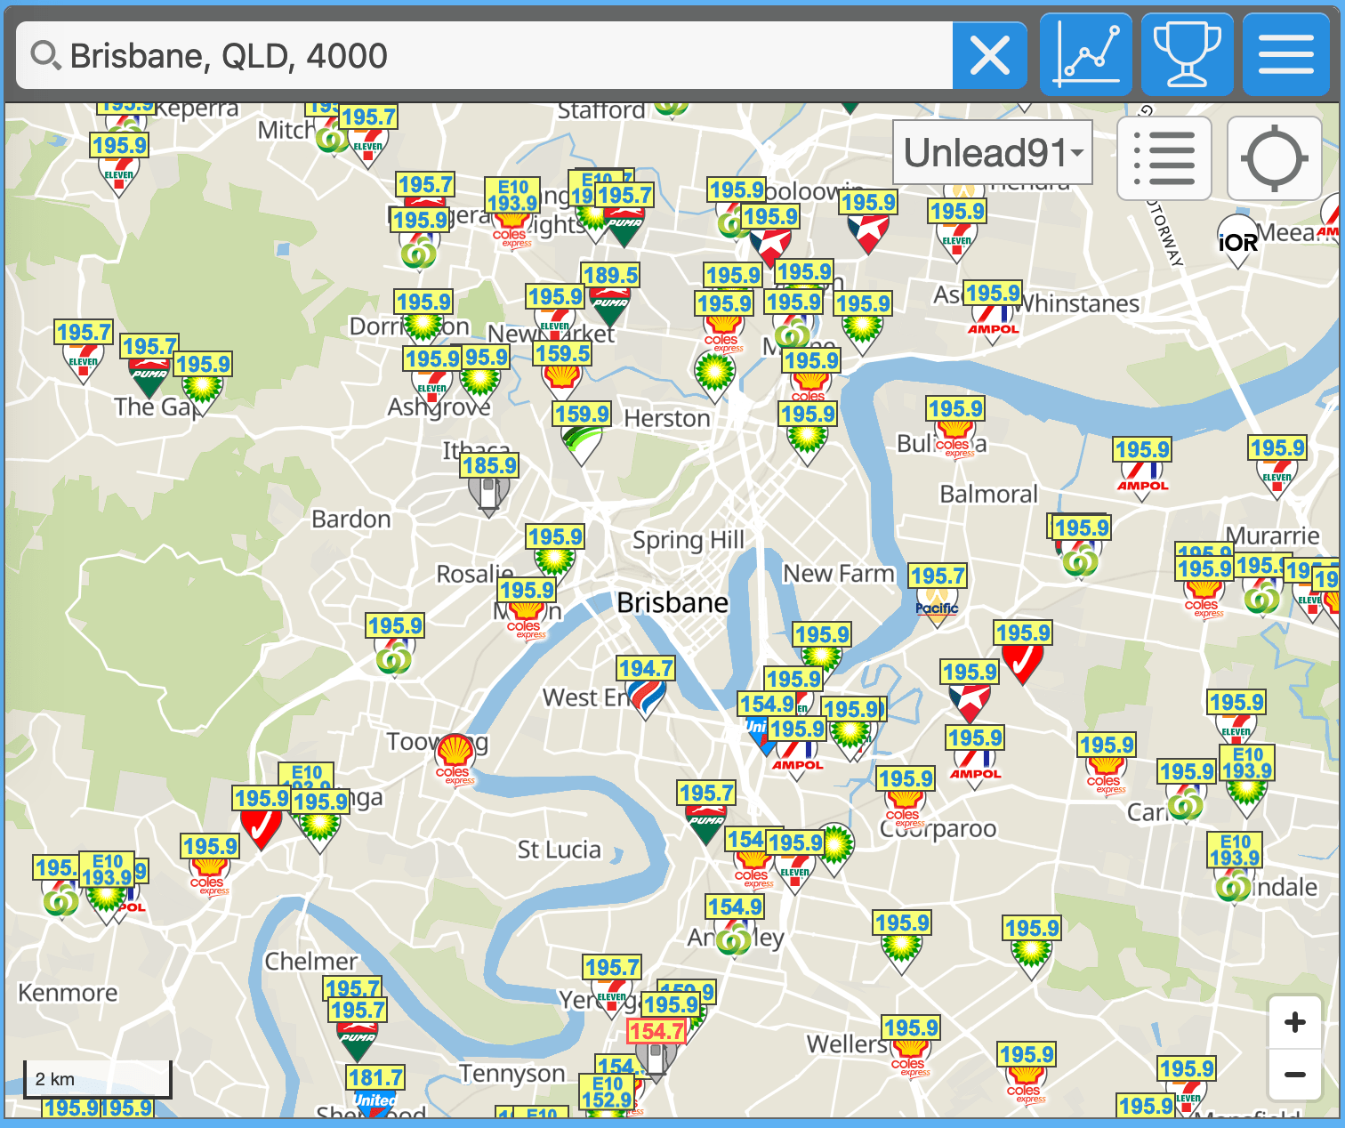
Task: Zoom in with the plus button
Action: pos(1294,1020)
